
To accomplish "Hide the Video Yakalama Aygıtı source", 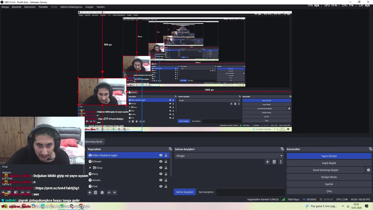I will (161, 155).
